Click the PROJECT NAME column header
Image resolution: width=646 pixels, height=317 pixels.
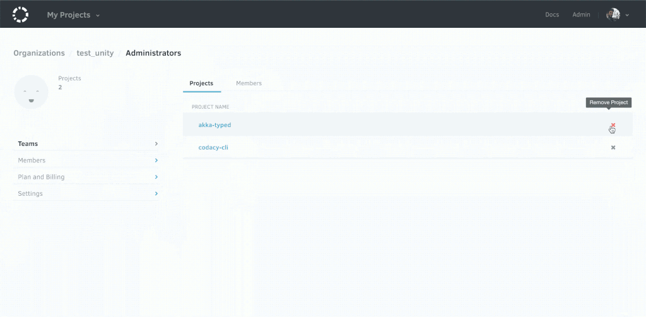(x=210, y=107)
